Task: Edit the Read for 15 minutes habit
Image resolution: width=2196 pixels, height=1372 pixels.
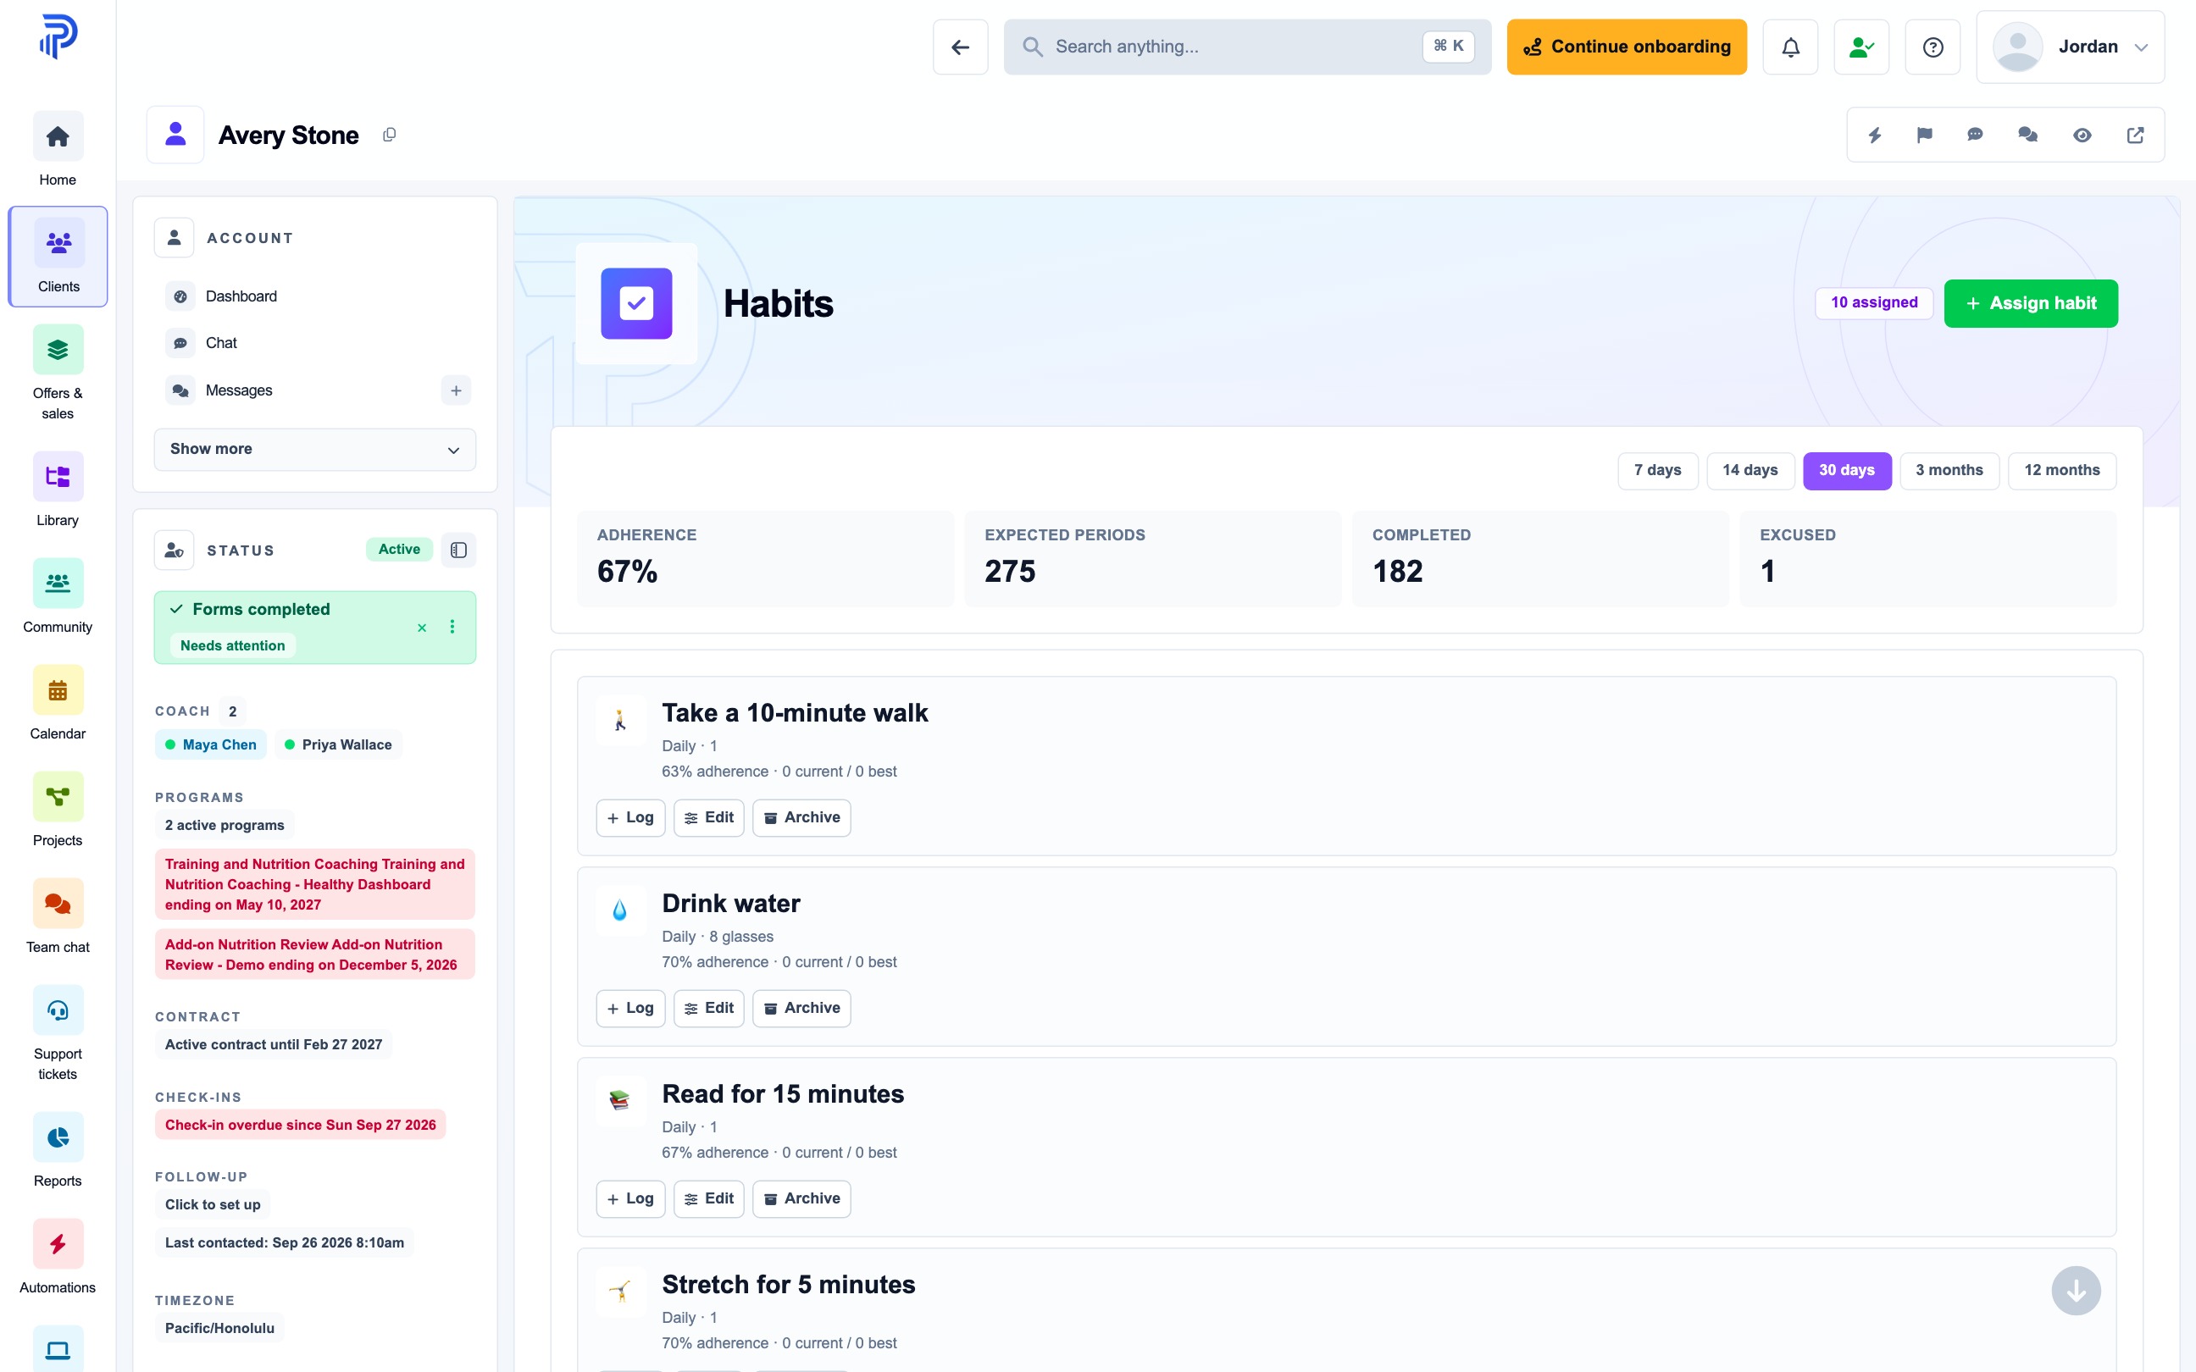Action: click(x=709, y=1198)
